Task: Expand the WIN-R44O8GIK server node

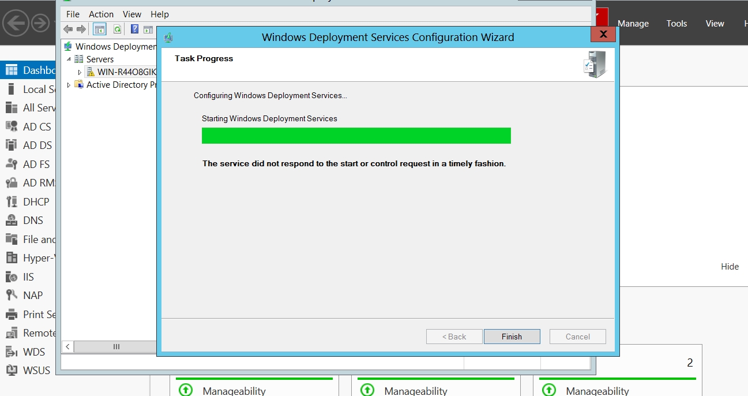Action: (x=80, y=72)
